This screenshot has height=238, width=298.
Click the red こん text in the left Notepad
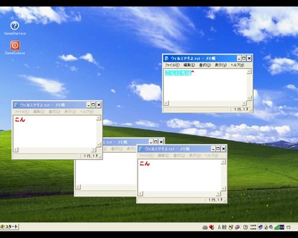click(x=20, y=120)
